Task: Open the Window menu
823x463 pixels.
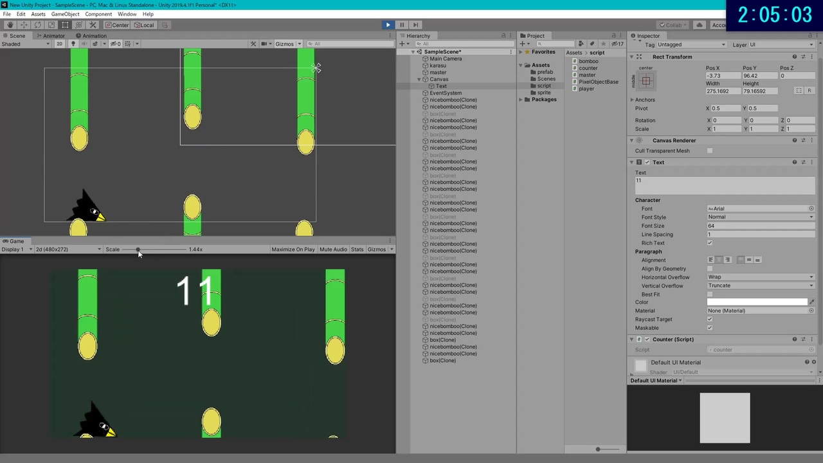Action: coord(127,14)
